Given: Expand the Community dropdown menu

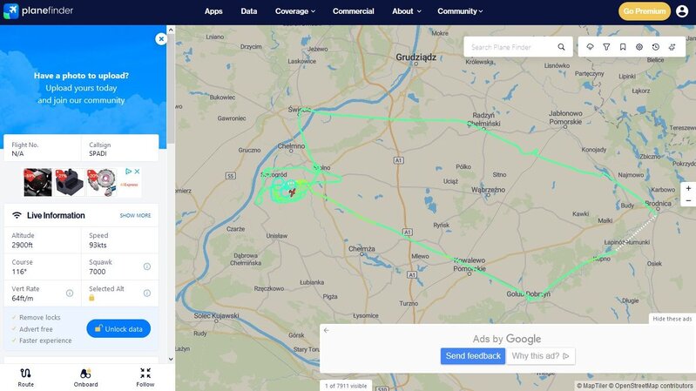Looking at the screenshot, I should coord(460,11).
